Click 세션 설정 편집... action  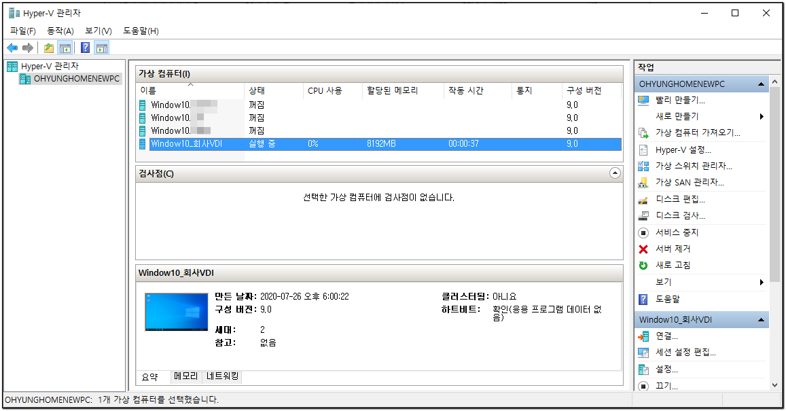click(685, 353)
